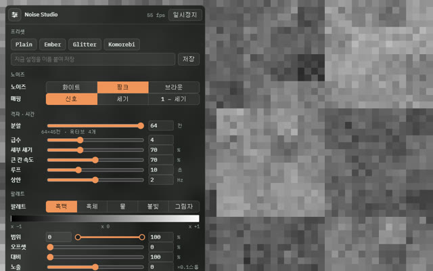The height and width of the screenshot is (271, 433).
Task: Click the 일시정지 pause button
Action: click(185, 15)
